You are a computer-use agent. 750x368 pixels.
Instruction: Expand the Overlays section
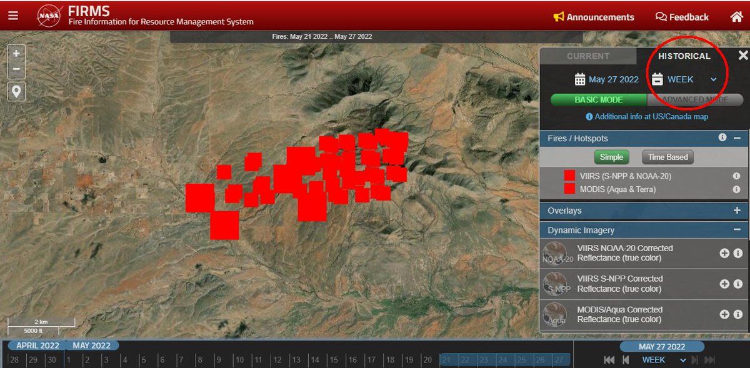click(x=737, y=211)
